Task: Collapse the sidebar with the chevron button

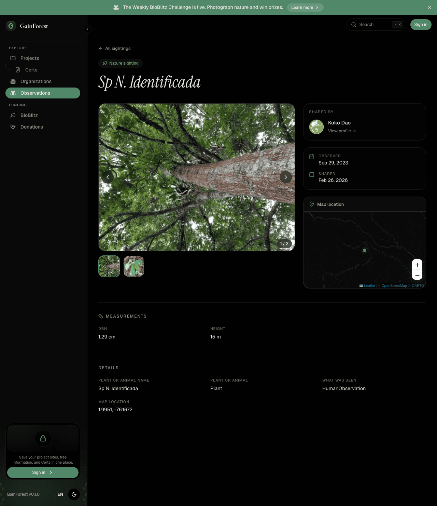Action: pos(87,29)
